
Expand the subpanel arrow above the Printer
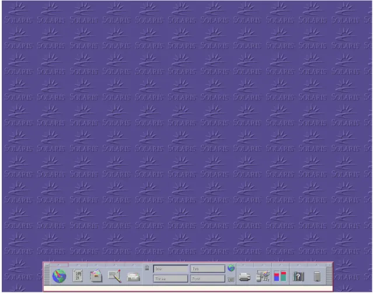245,265
